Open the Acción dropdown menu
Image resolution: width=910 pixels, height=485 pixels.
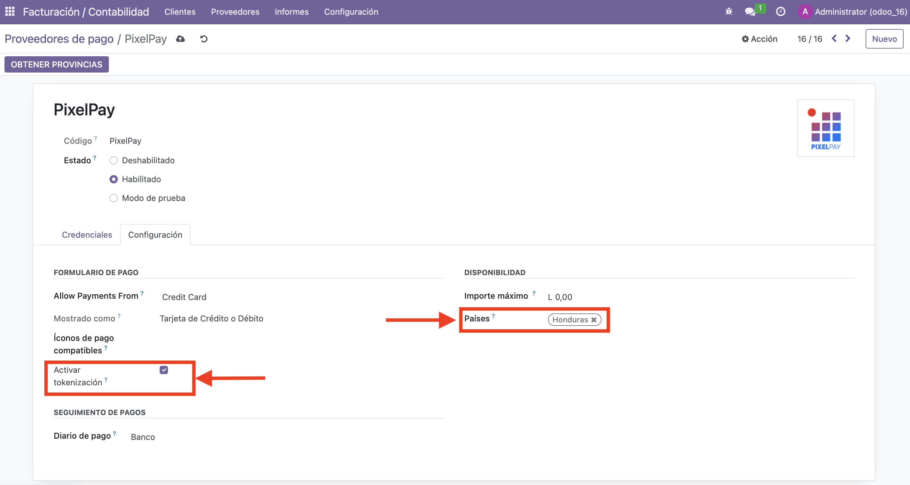pos(759,39)
